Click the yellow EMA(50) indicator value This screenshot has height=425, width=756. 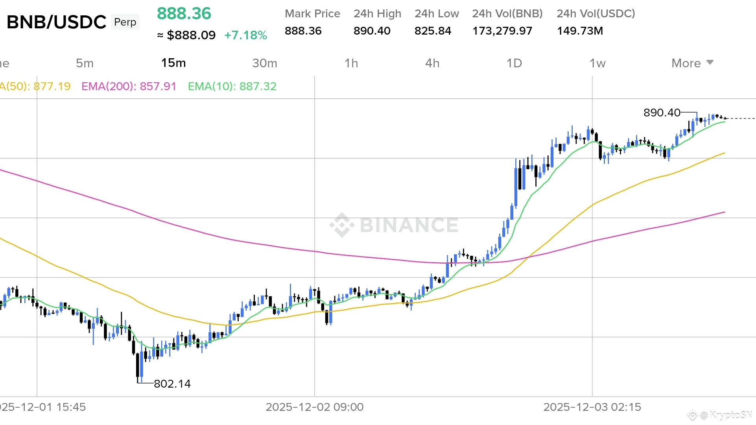point(35,86)
